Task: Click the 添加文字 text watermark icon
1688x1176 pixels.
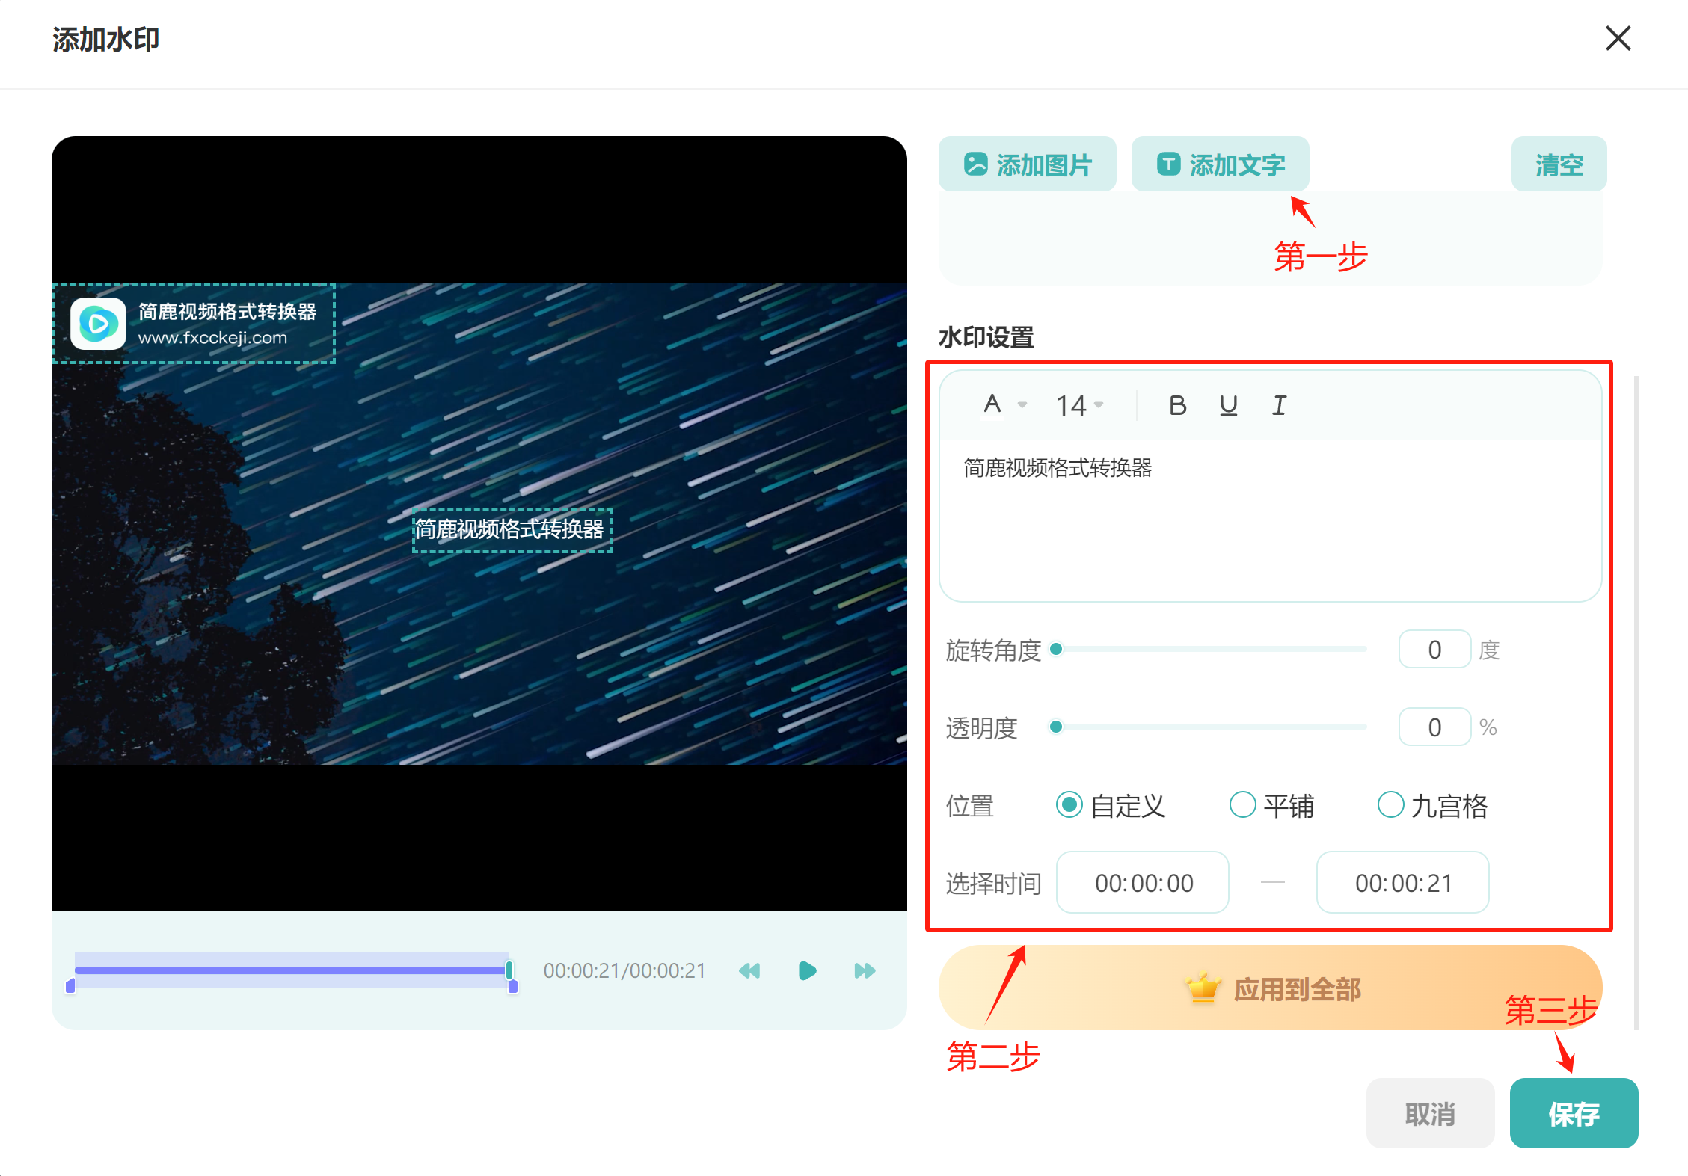Action: tap(1169, 163)
